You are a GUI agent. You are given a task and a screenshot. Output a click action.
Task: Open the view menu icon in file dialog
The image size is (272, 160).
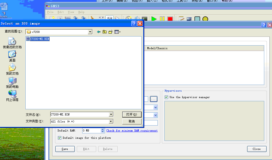tap(117, 32)
